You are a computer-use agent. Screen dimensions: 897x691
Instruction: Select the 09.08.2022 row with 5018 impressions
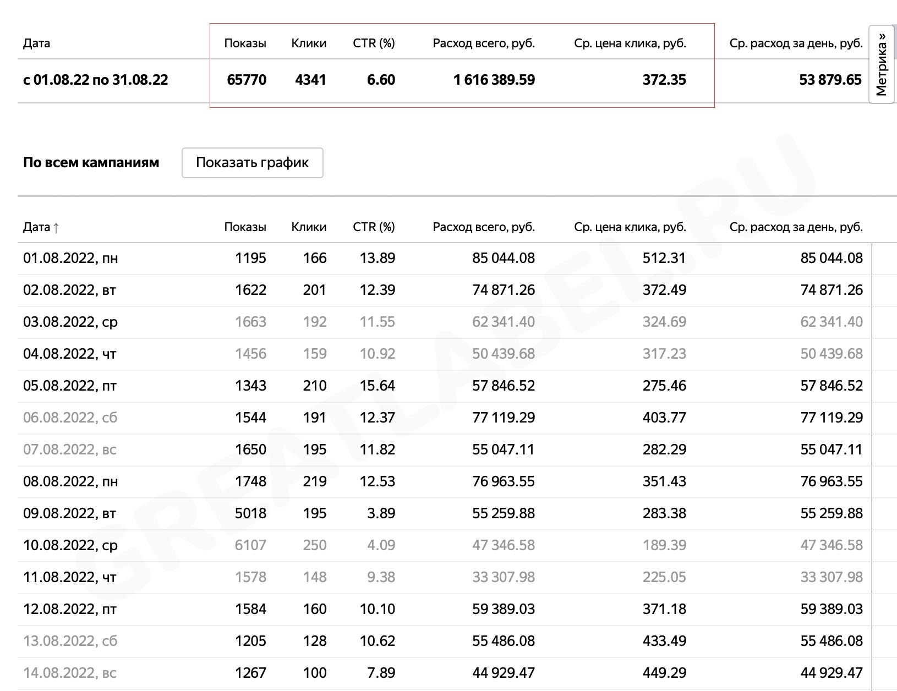coord(445,513)
